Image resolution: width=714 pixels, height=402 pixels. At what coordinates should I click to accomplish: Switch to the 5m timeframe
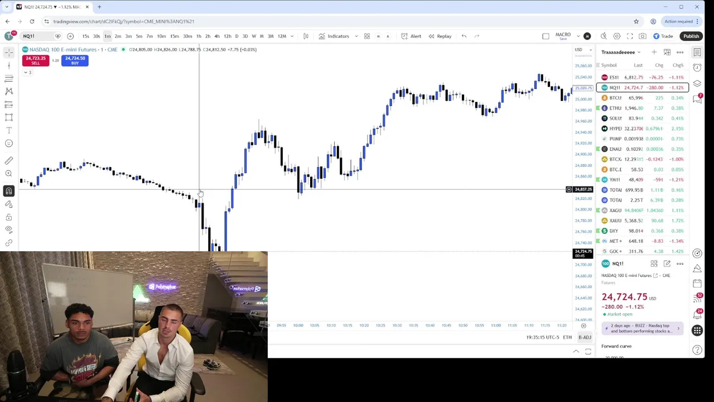click(139, 36)
